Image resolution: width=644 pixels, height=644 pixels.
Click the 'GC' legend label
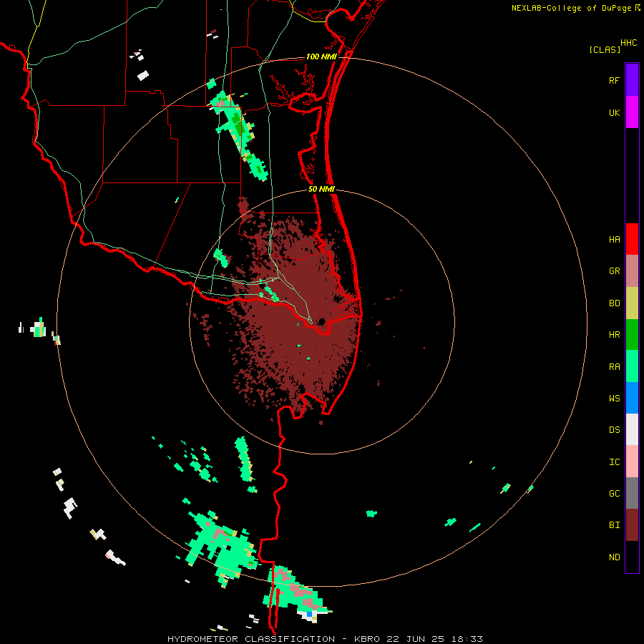click(614, 494)
